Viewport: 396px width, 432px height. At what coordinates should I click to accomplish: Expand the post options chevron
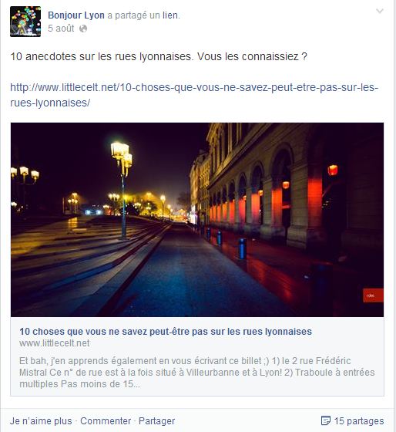point(380,11)
